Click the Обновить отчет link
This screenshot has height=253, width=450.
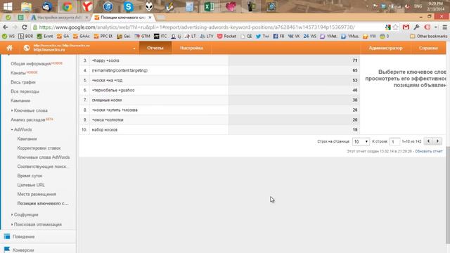click(x=429, y=151)
